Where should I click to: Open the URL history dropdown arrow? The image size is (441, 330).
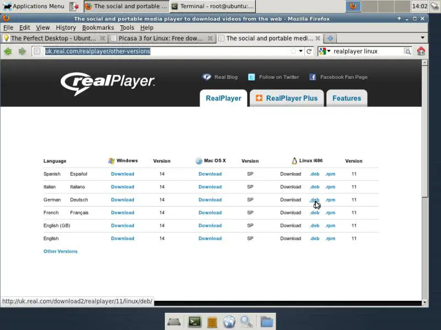tap(300, 51)
